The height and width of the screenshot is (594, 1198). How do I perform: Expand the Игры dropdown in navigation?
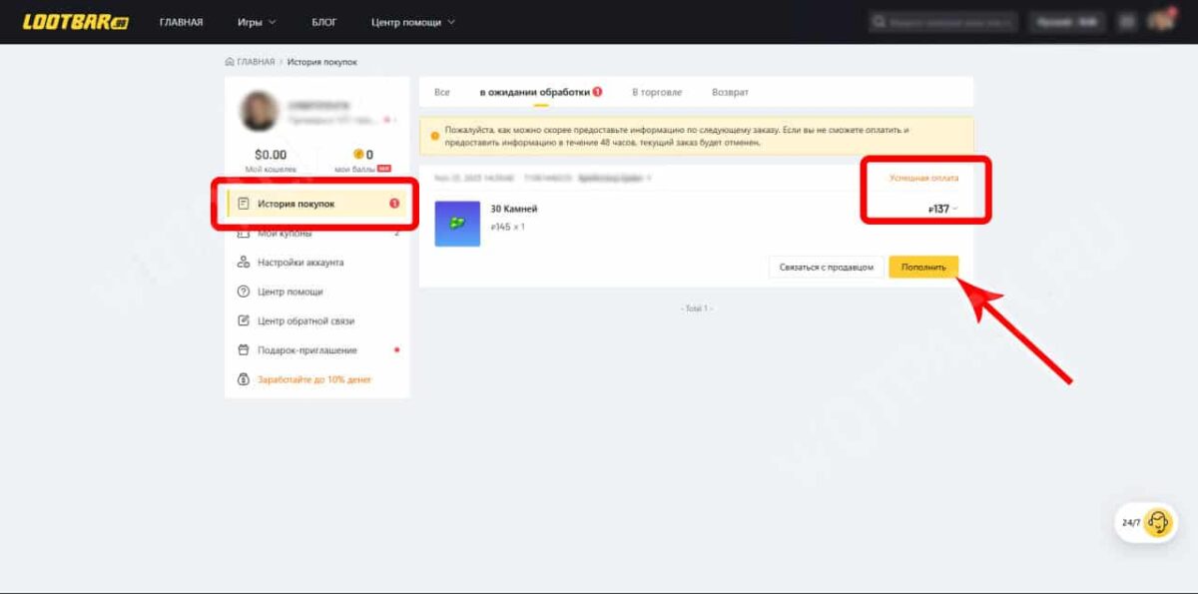257,22
